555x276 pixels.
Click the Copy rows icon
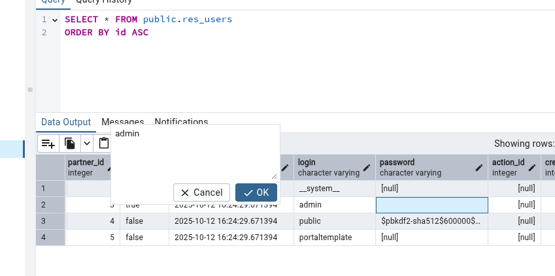coord(69,144)
